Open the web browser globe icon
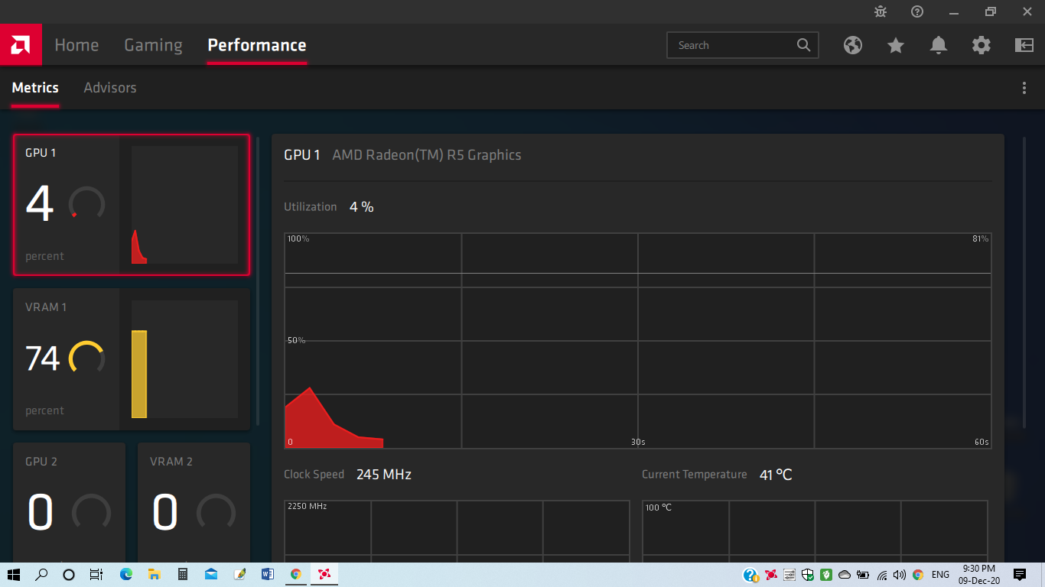The image size is (1045, 587). tap(853, 45)
